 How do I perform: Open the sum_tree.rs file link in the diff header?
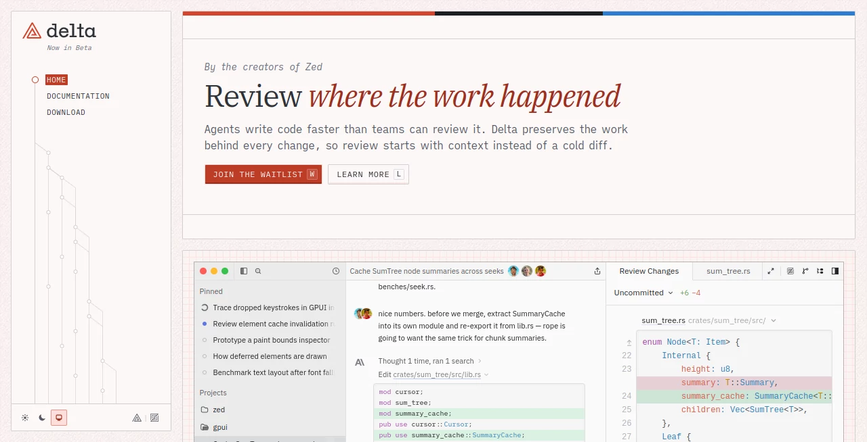664,320
